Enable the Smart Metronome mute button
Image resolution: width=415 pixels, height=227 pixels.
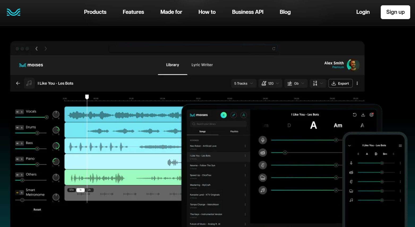[x=17, y=192]
